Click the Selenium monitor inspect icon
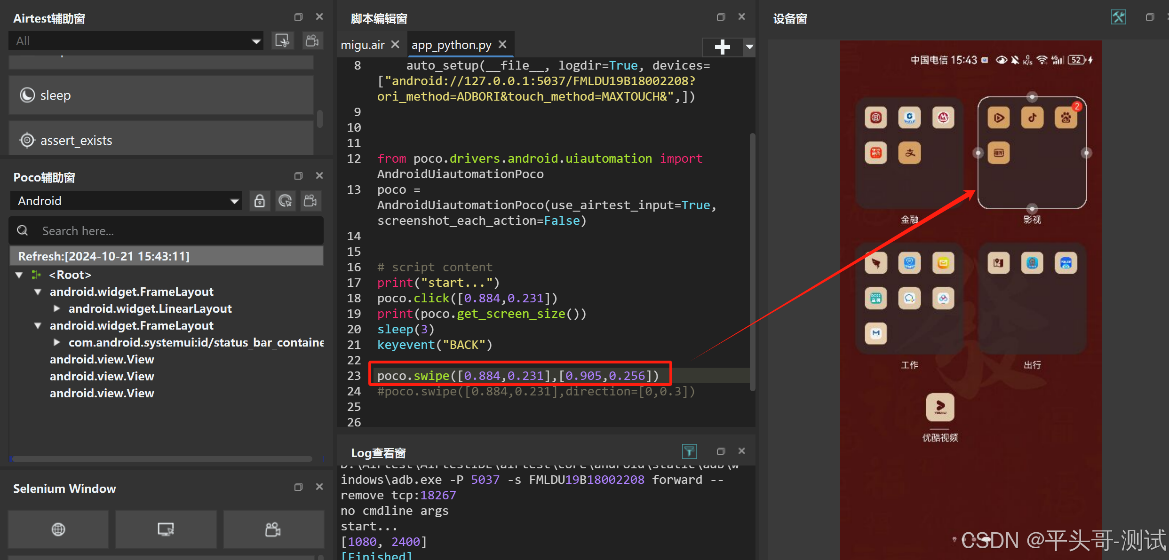The height and width of the screenshot is (560, 1169). coord(166,529)
